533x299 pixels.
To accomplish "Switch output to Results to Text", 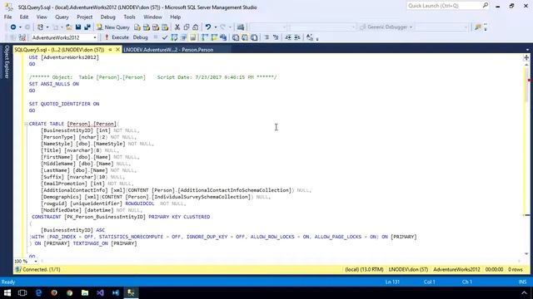I will 236,37.
